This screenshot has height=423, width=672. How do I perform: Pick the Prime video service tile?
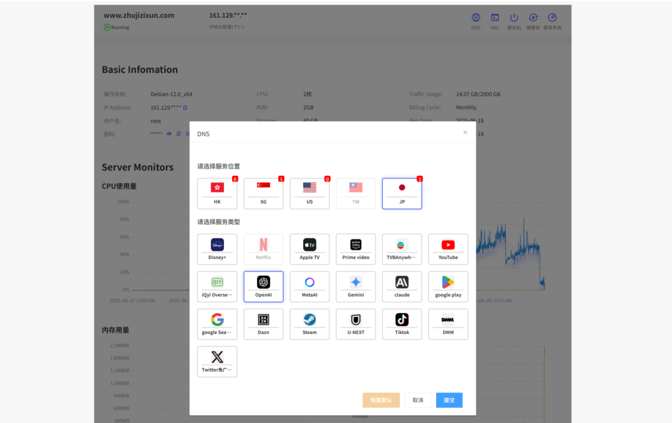pos(356,249)
